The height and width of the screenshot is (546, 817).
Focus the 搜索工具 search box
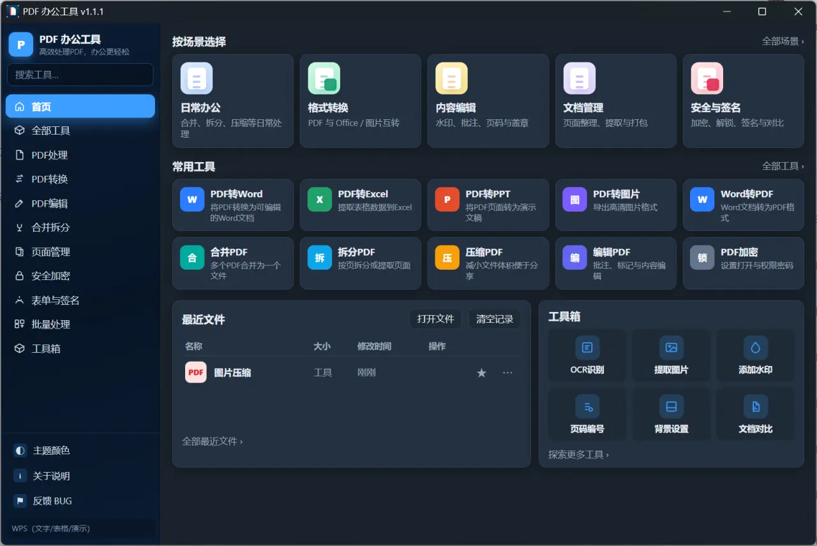(80, 75)
